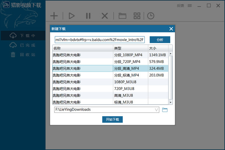
Task: Click the 开始下载 button
Action: coord(112,120)
